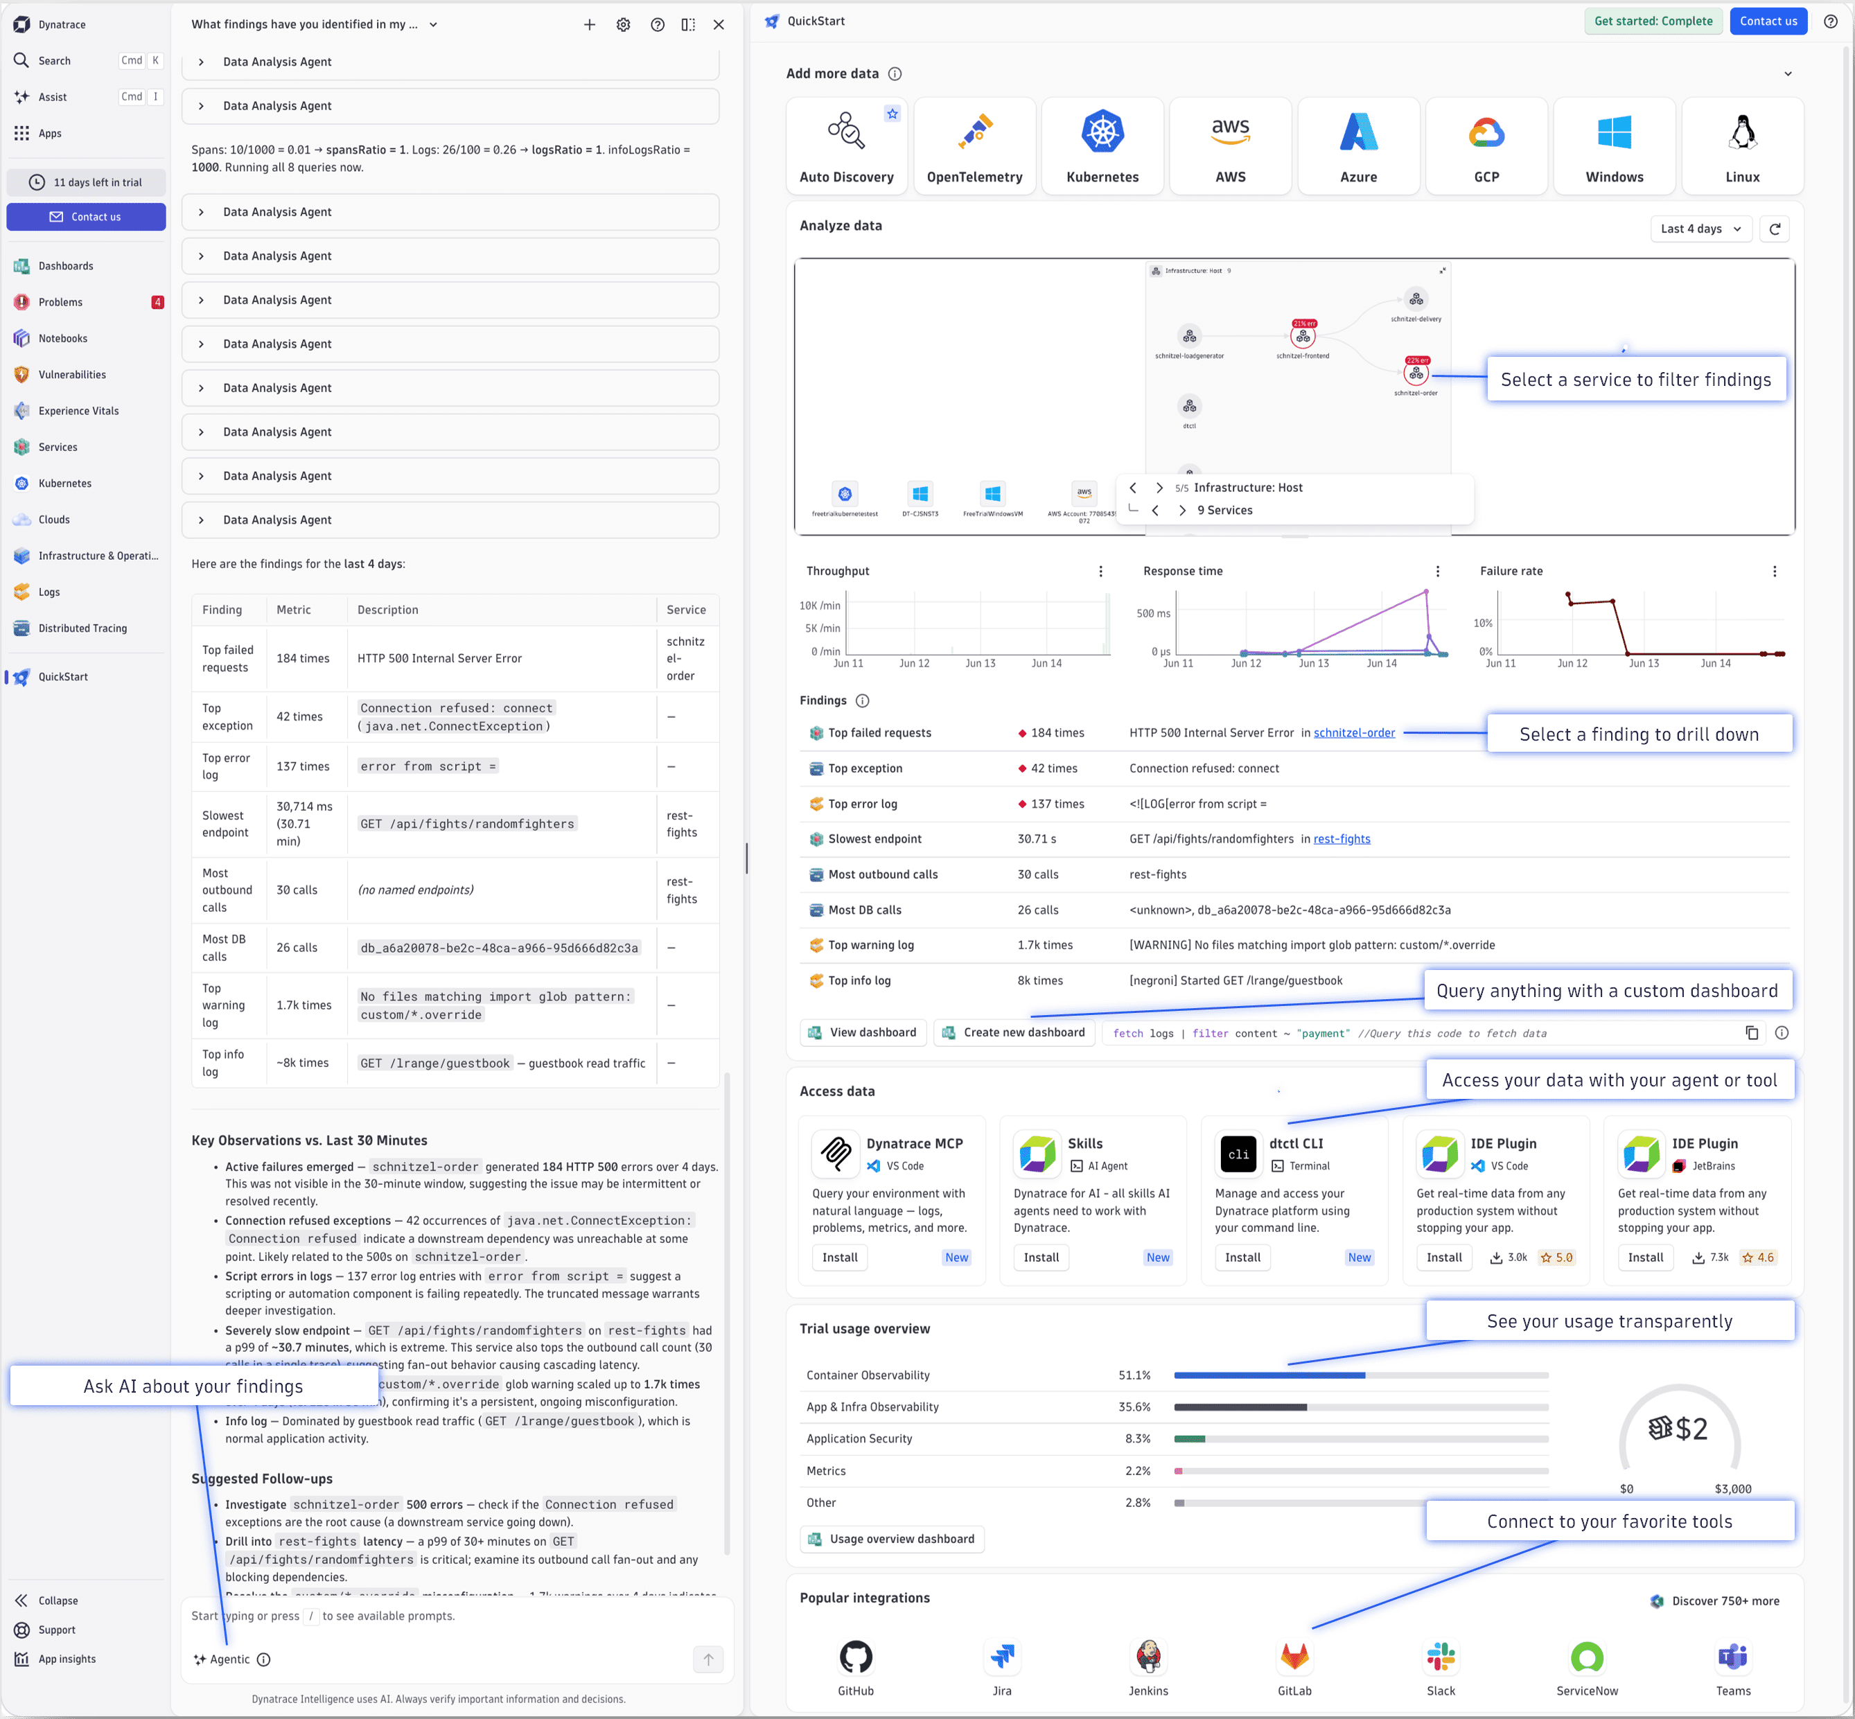Open Vulnerabilities from sidebar
1855x1719 pixels.
click(71, 375)
